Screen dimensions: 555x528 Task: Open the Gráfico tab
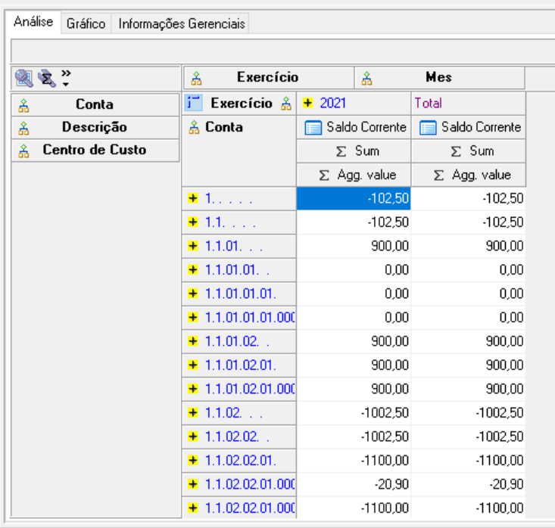(x=86, y=23)
